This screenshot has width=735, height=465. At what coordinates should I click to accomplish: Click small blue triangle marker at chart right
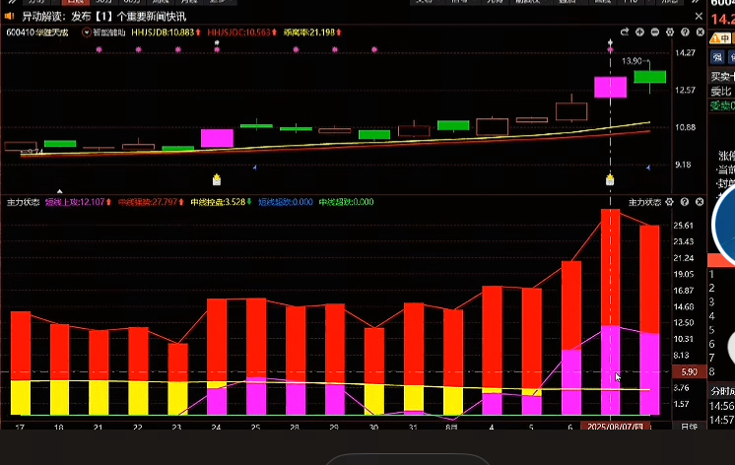click(648, 166)
